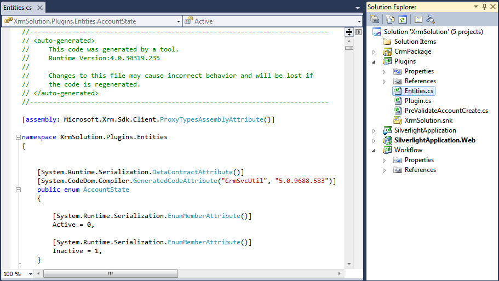Click the "CrmSvcUtil" string literal
Viewport: 499px width, 281px height.
pyautogui.click(x=244, y=181)
